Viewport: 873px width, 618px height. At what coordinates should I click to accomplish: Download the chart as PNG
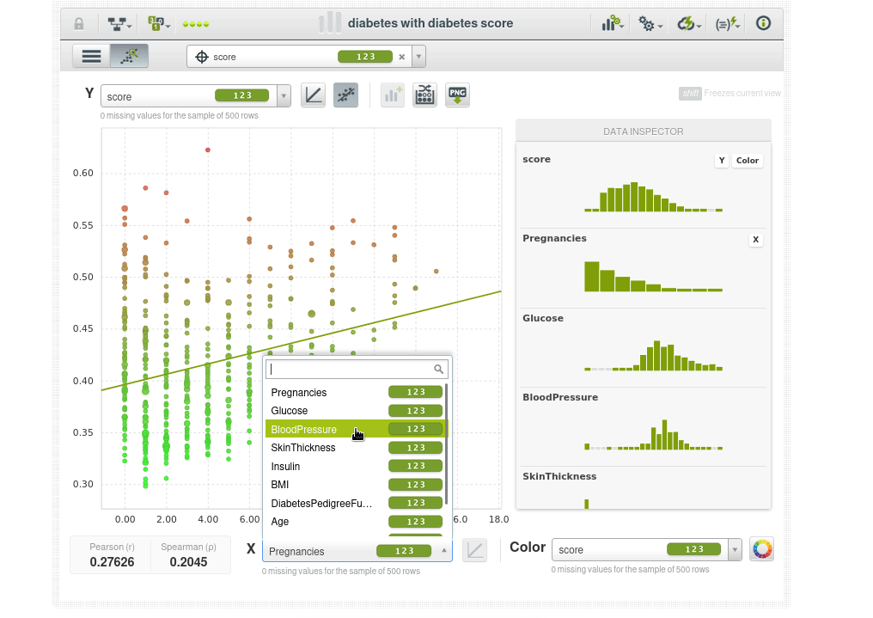click(x=457, y=95)
